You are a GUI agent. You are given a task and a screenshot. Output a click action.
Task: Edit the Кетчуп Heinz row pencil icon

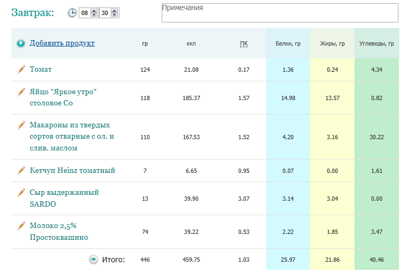click(21, 170)
